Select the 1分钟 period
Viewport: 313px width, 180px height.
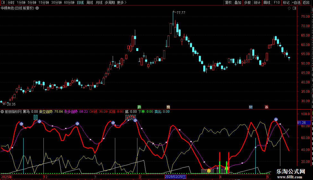(21, 2)
